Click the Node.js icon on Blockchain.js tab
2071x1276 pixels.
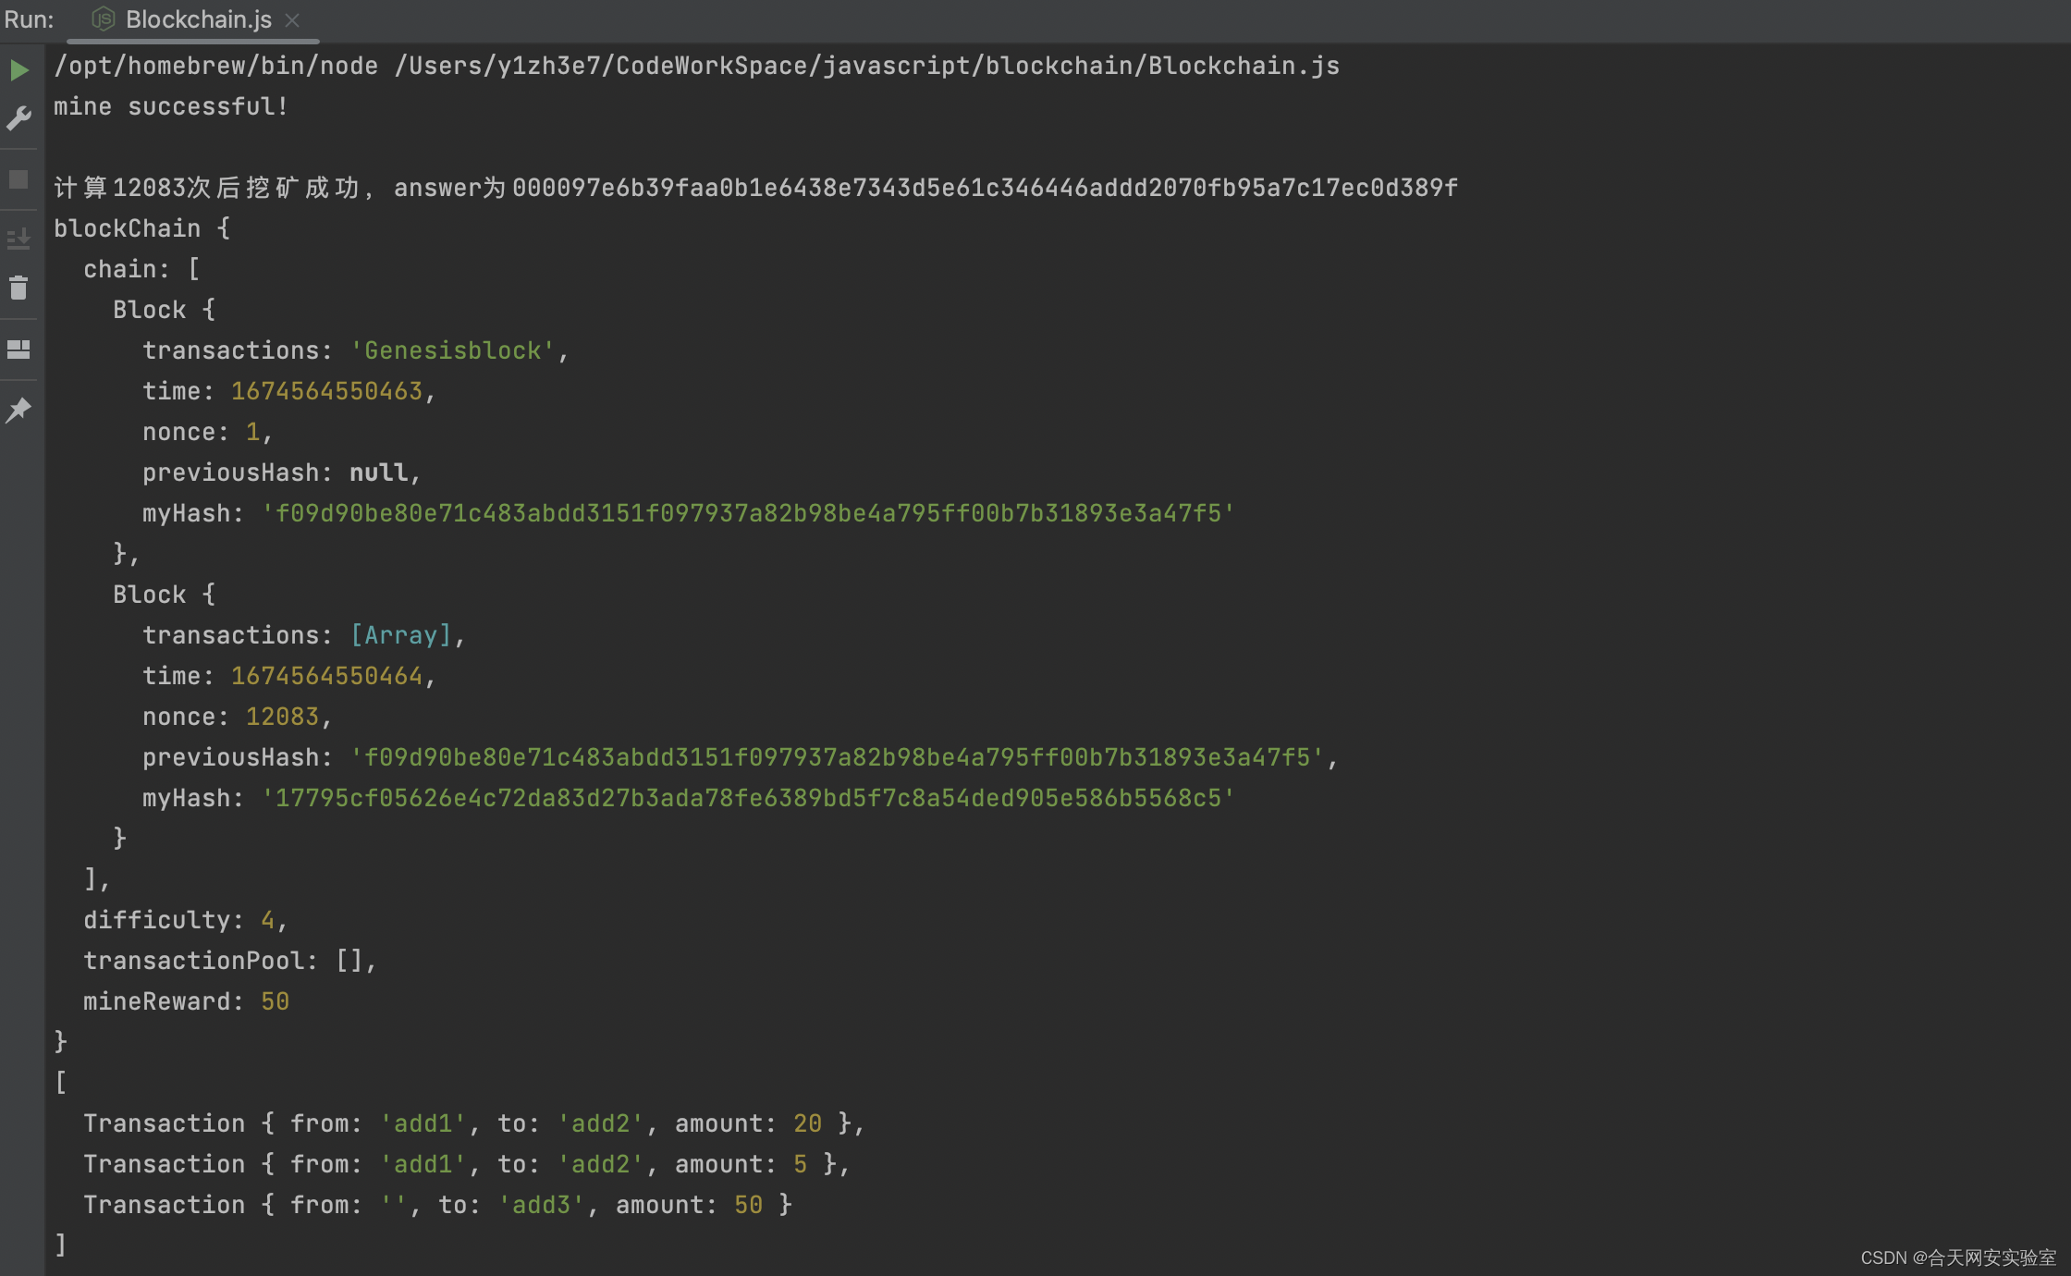point(104,18)
